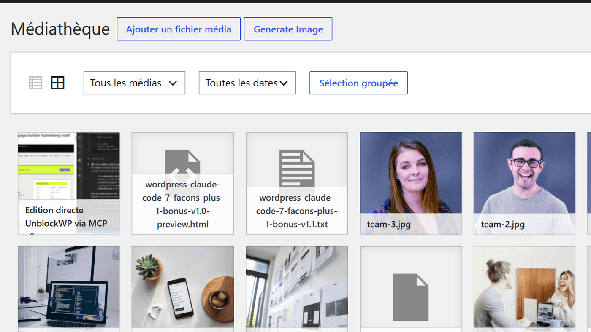Image resolution: width=591 pixels, height=332 pixels.
Task: Open the laptop with code image
Action: tap(69, 289)
